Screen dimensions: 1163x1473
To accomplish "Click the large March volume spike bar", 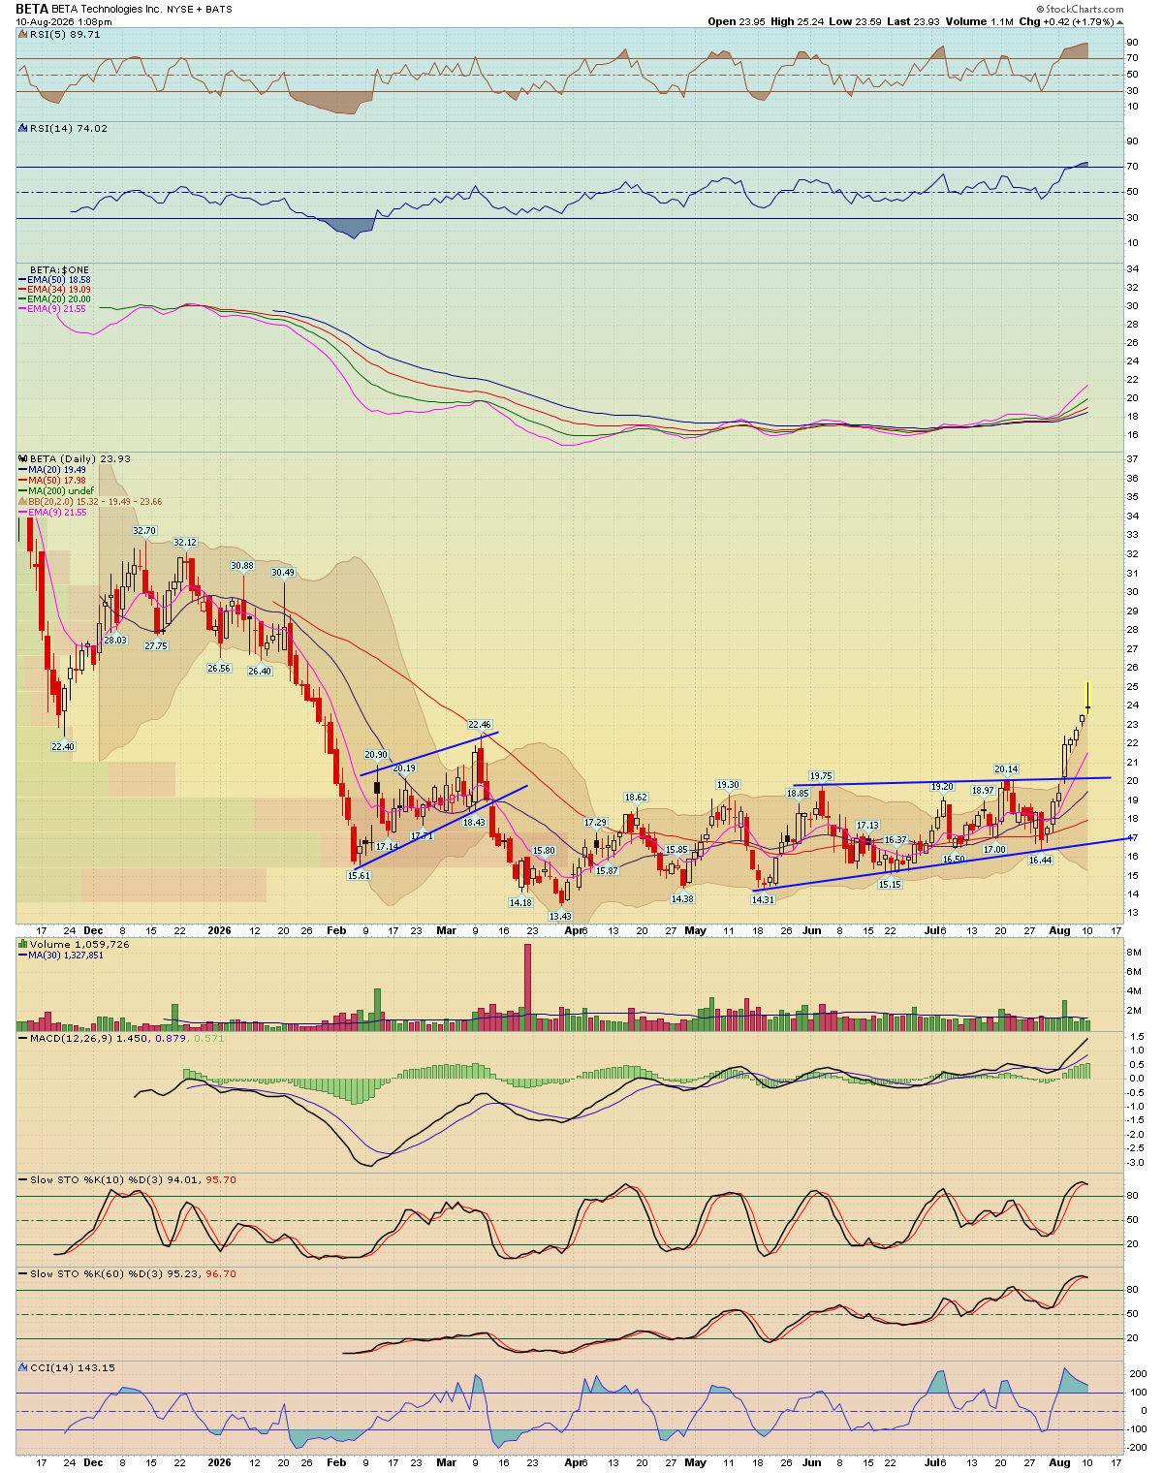I will (x=528, y=987).
